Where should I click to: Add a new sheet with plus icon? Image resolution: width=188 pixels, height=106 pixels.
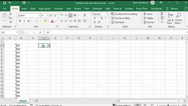coord(36,101)
